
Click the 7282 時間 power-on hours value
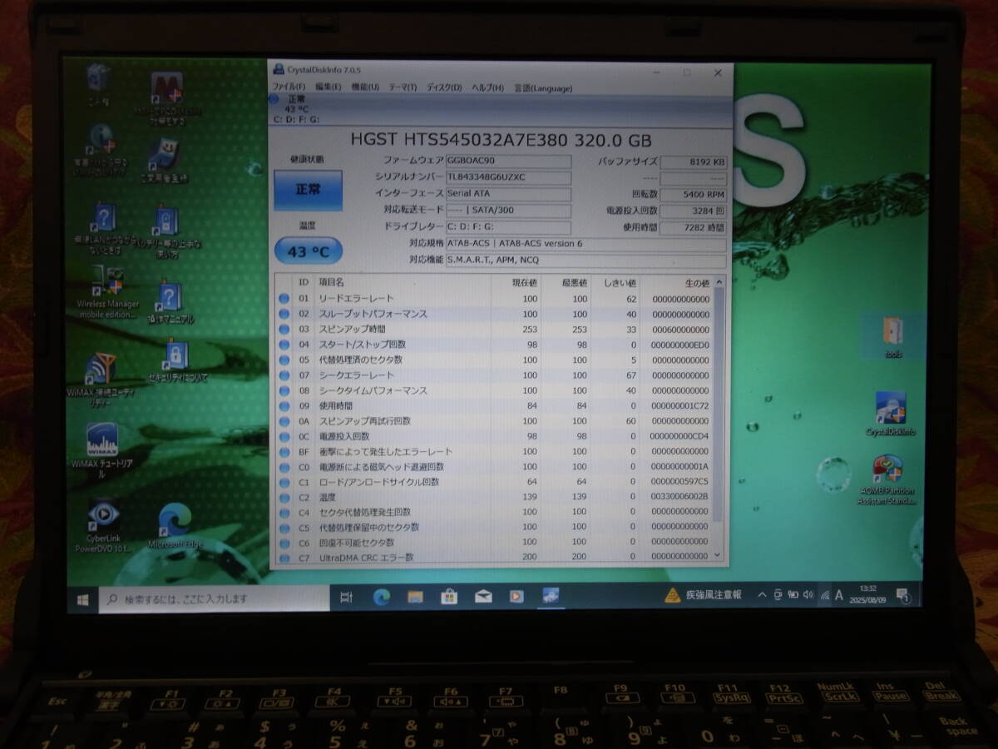point(694,227)
